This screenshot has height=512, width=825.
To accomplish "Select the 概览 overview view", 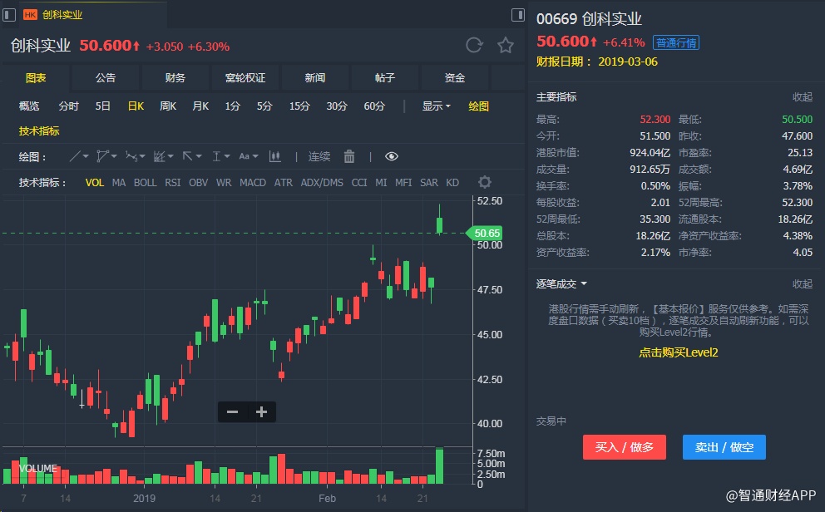I will [29, 106].
